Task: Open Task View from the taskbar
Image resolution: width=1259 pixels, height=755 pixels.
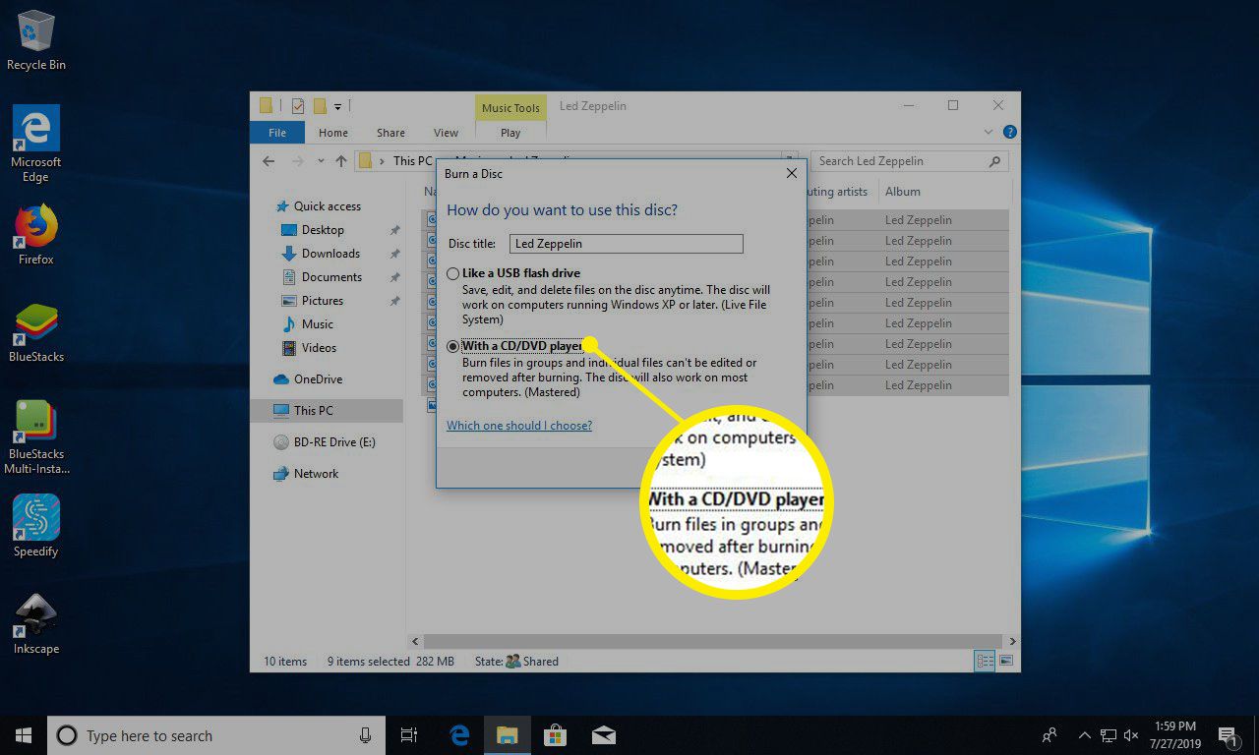Action: pos(409,735)
